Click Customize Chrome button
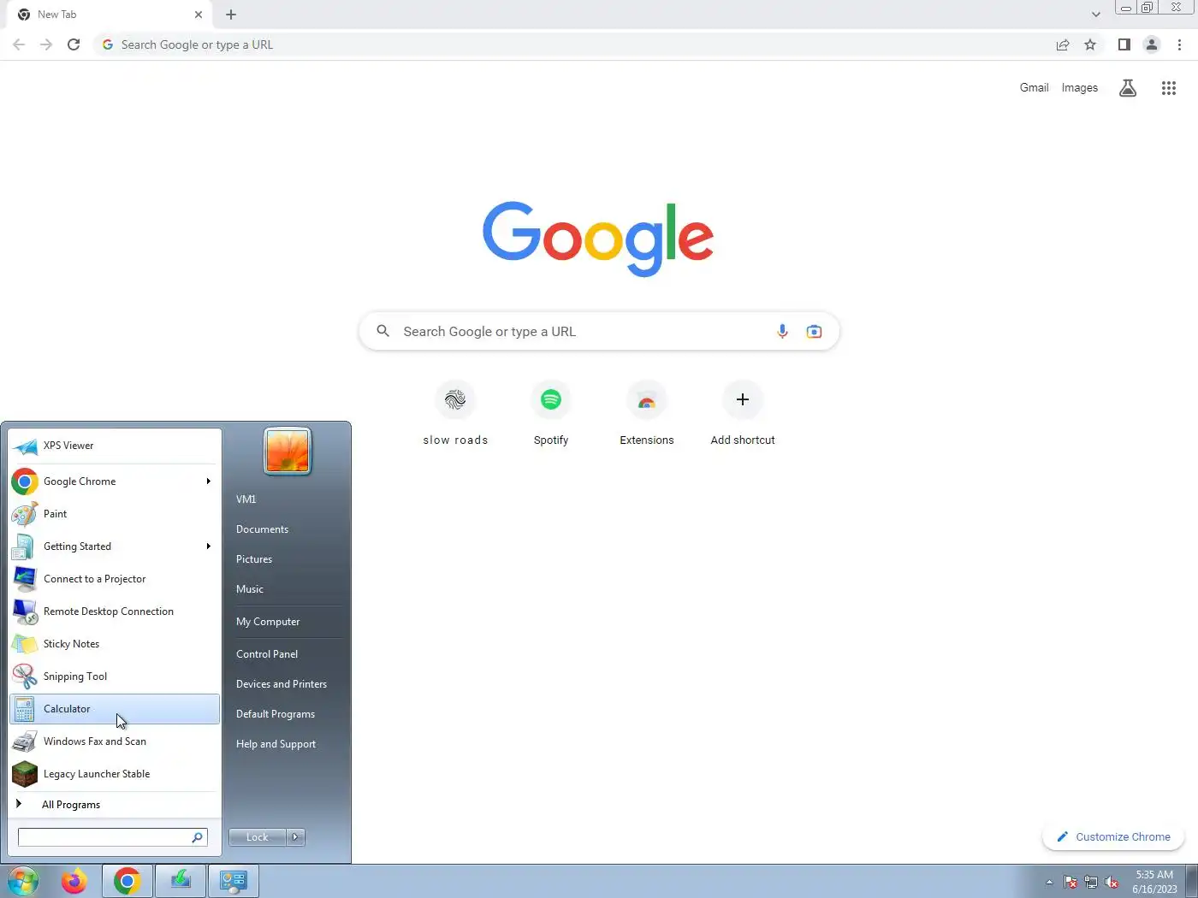1198x898 pixels. pyautogui.click(x=1113, y=837)
